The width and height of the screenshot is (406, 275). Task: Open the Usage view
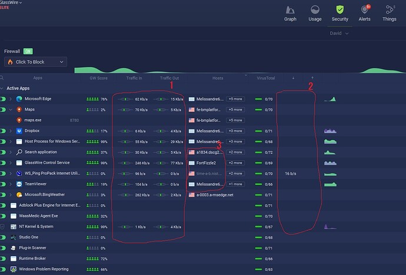(x=315, y=12)
